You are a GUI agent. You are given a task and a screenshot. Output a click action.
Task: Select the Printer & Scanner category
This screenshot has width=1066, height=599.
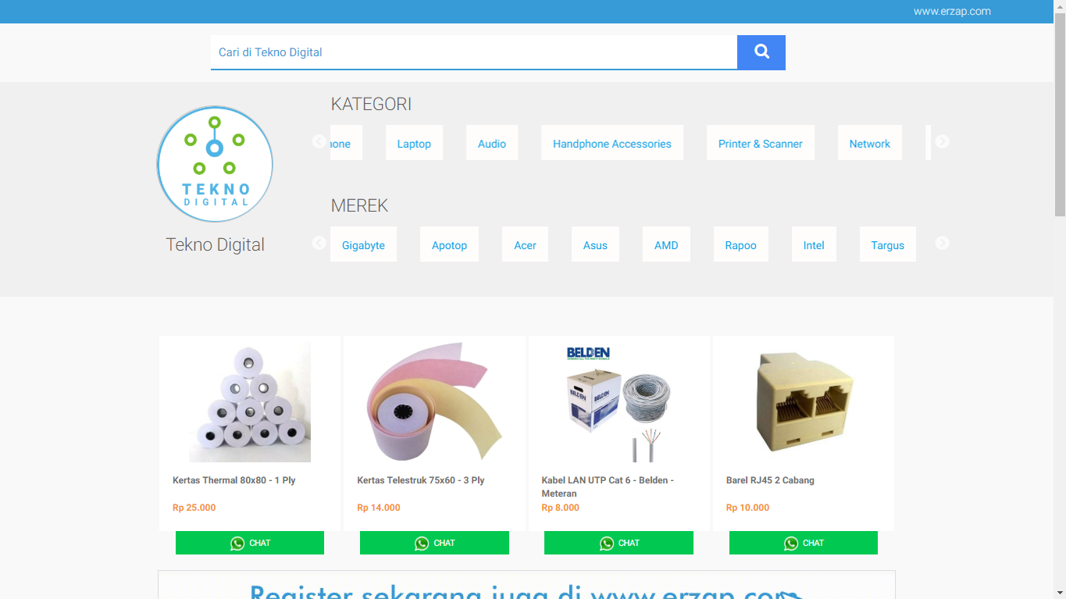761,143
